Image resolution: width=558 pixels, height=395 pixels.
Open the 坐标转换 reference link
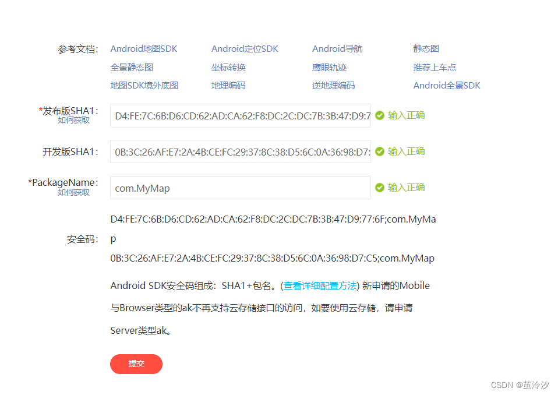click(228, 67)
